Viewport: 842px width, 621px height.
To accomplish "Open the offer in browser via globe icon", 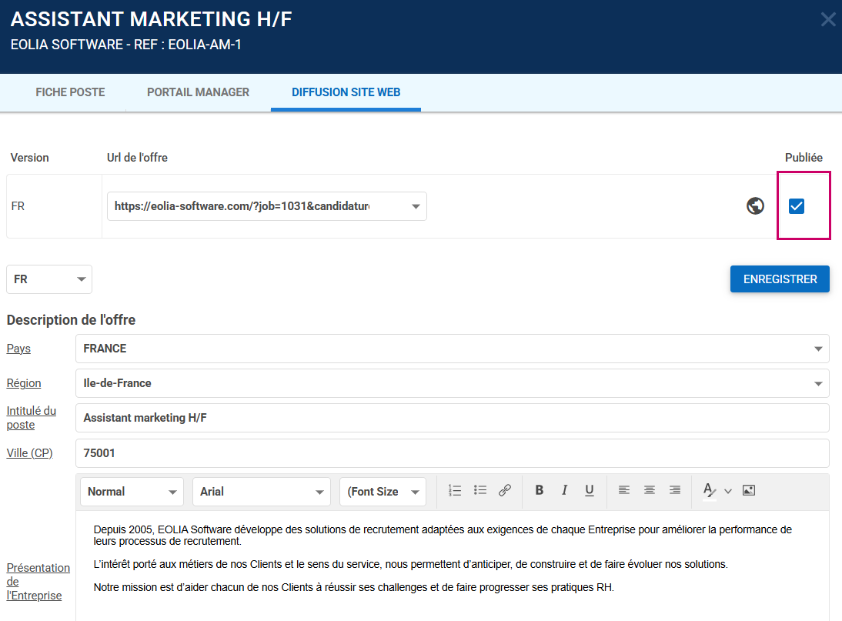I will tap(756, 206).
